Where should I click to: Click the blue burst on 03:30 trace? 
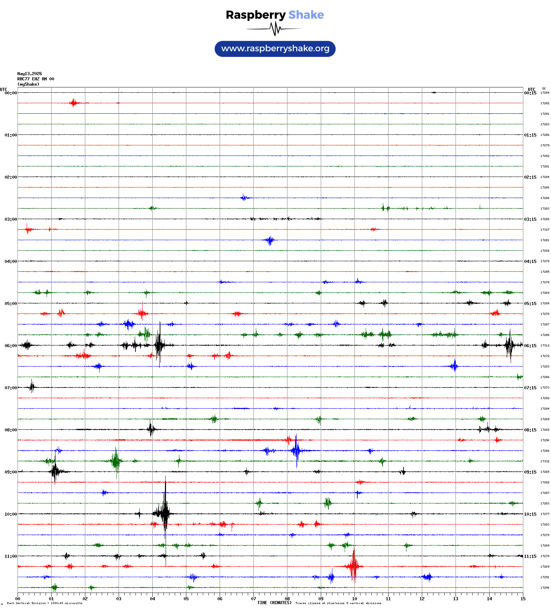(270, 240)
